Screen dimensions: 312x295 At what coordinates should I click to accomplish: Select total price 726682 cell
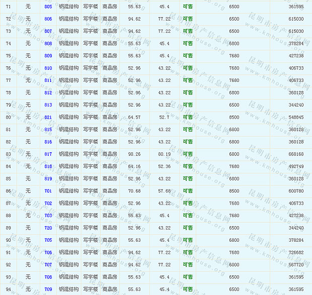pyautogui.click(x=296, y=252)
